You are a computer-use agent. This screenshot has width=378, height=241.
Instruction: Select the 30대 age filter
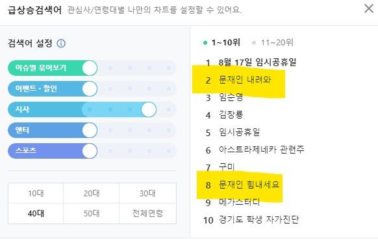pyautogui.click(x=147, y=193)
